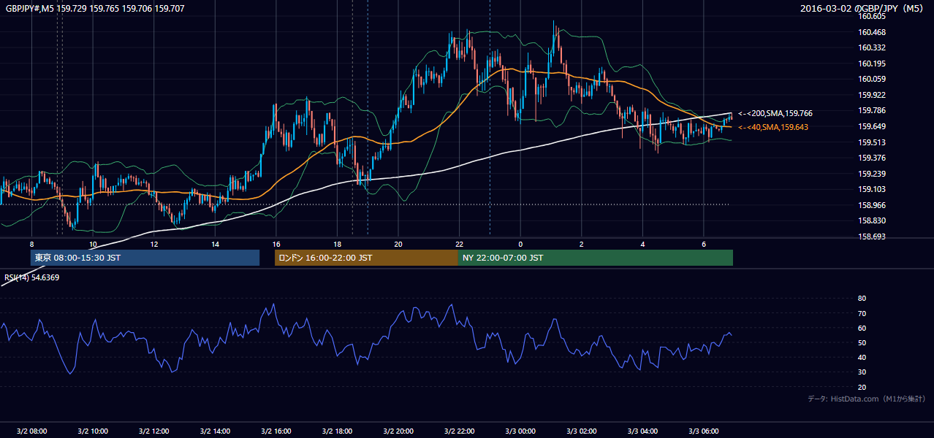Click the 2016-03-02 GBP/JPY (M5) header
Screen dimensions: 934x438
point(862,8)
